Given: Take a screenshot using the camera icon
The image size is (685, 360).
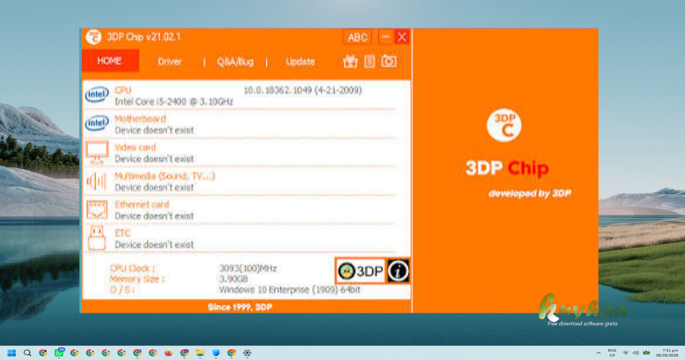Looking at the screenshot, I should 389,61.
